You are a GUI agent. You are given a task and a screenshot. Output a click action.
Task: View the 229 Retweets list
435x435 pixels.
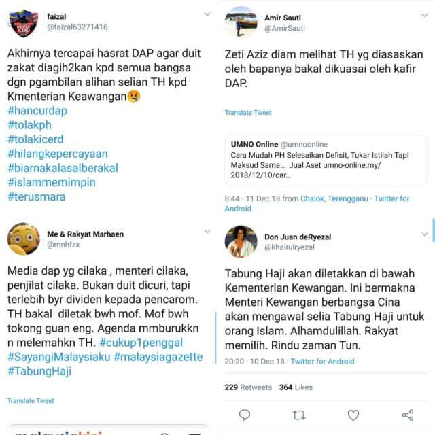pos(248,387)
